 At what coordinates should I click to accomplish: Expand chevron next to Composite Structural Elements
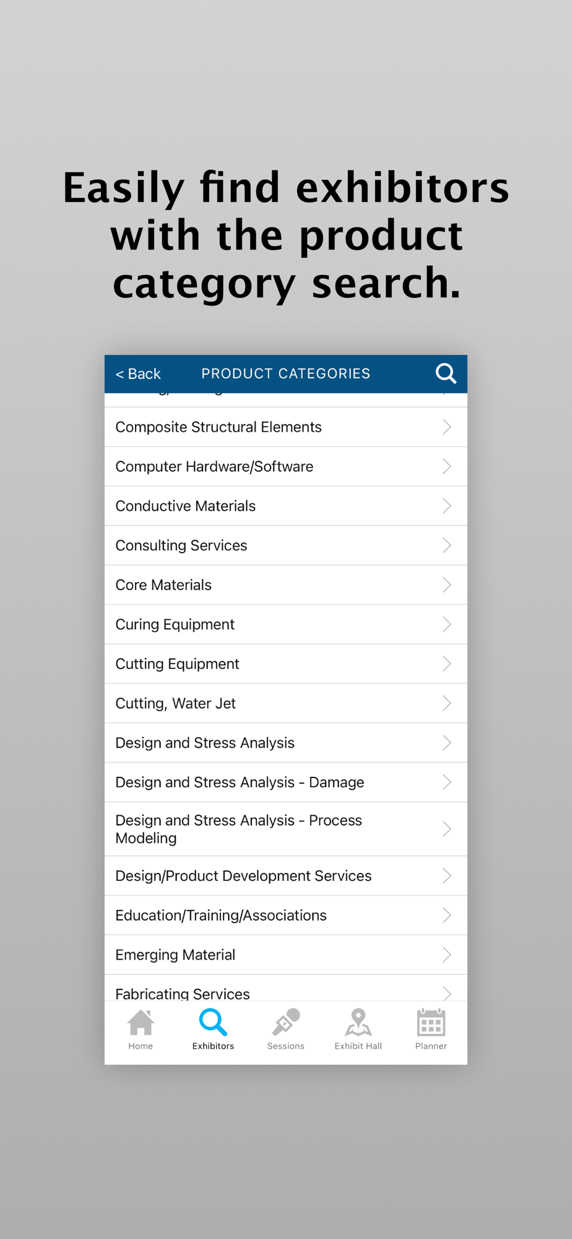(446, 427)
